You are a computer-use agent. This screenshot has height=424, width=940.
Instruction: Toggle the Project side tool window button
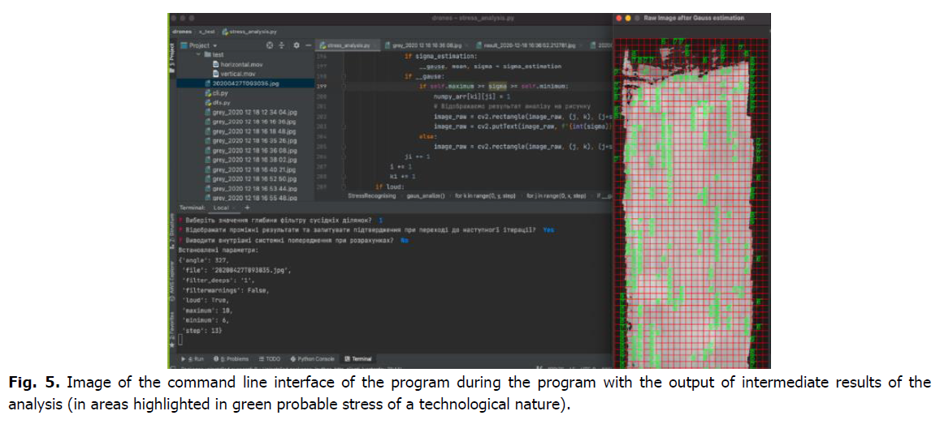click(172, 58)
